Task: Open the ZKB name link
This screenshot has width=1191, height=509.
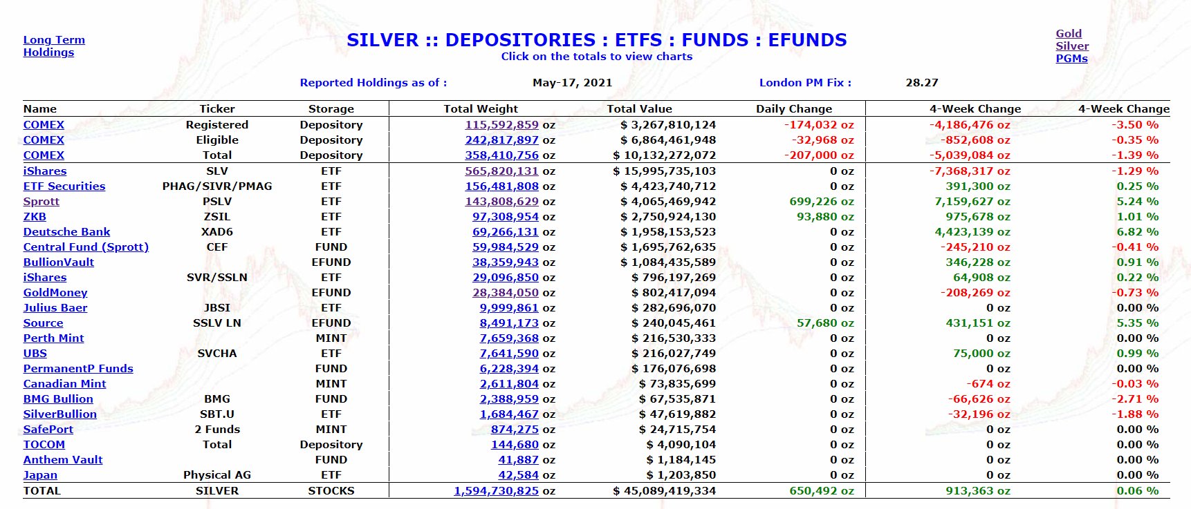Action: coord(35,217)
